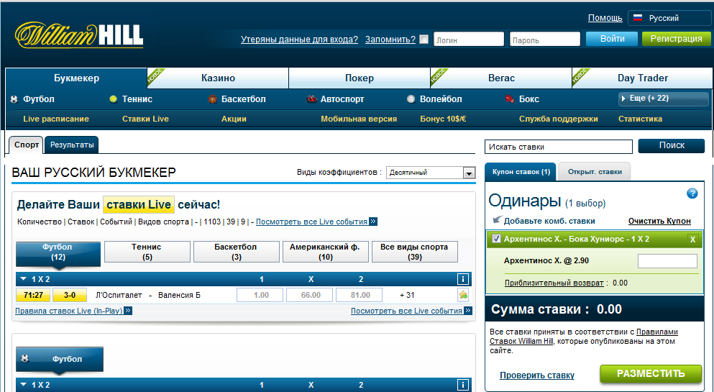Select live Баскетбол (3) filter
714x392 pixels.
[x=237, y=252]
